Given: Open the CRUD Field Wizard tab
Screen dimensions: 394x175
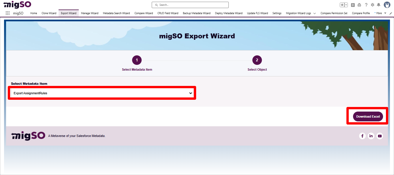Looking at the screenshot, I should (168, 13).
